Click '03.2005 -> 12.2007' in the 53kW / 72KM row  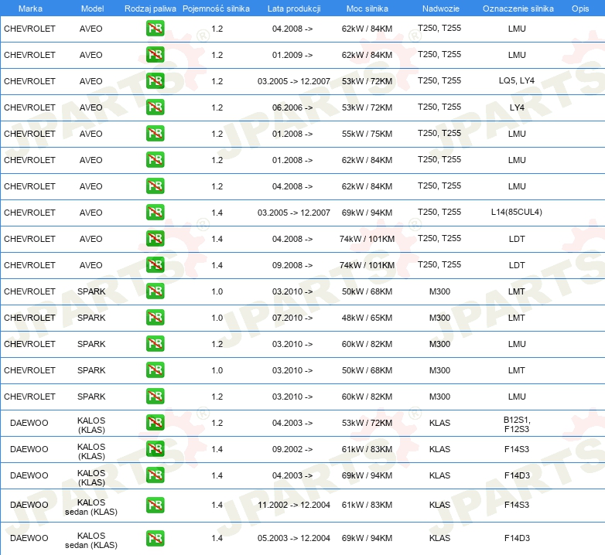pyautogui.click(x=294, y=81)
